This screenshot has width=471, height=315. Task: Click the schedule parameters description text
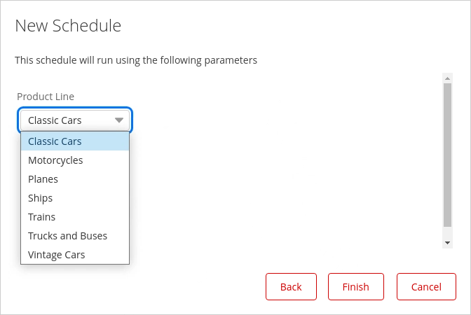pos(136,60)
